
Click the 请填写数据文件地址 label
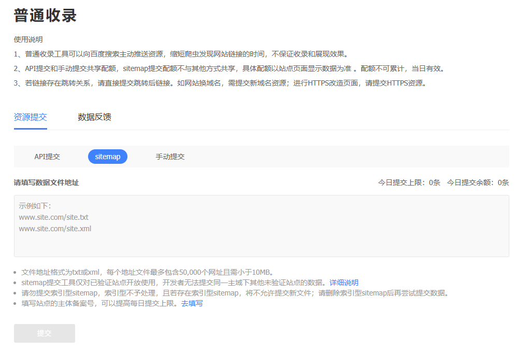(x=46, y=182)
